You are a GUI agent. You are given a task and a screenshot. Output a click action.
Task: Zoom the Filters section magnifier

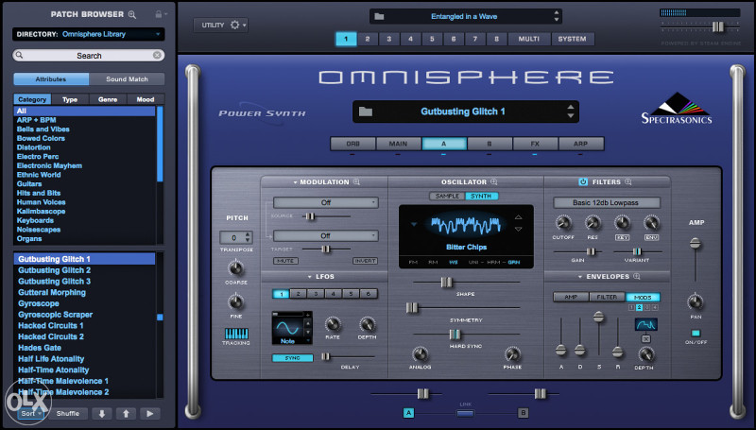pyautogui.click(x=628, y=181)
